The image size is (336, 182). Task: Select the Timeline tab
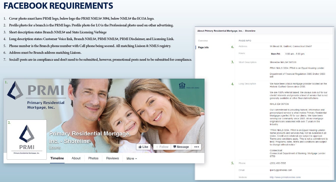pyautogui.click(x=57, y=158)
